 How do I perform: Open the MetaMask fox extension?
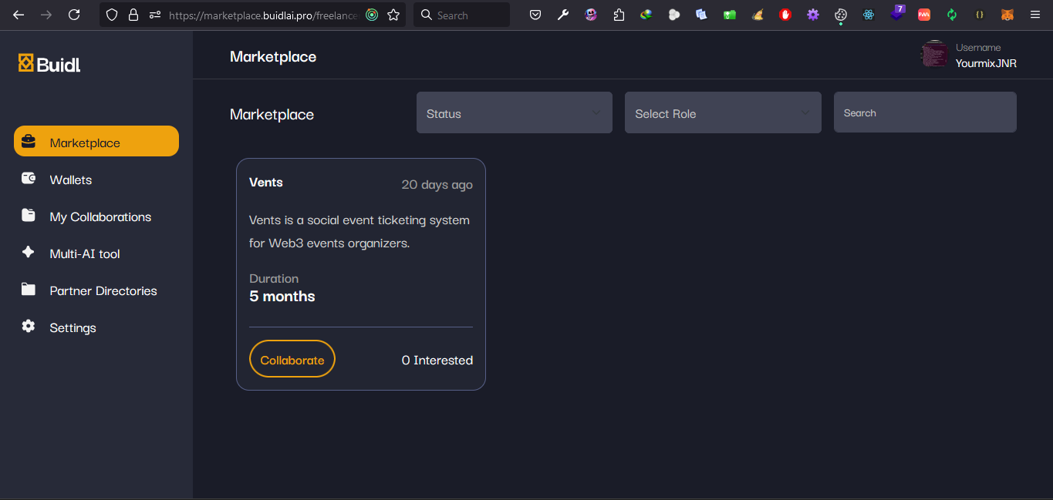click(1007, 15)
